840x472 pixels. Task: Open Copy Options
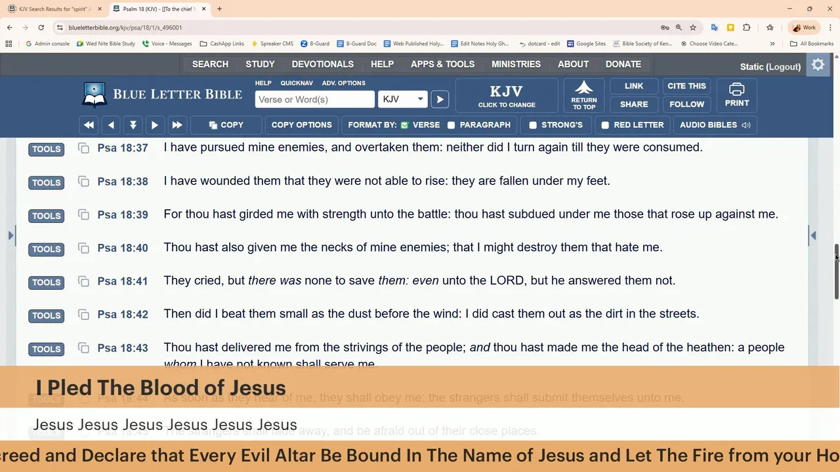click(302, 125)
